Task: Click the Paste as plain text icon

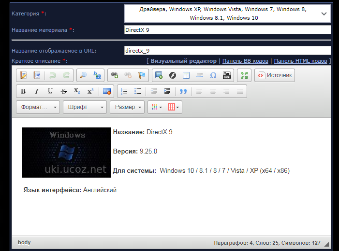Action: (x=23, y=75)
